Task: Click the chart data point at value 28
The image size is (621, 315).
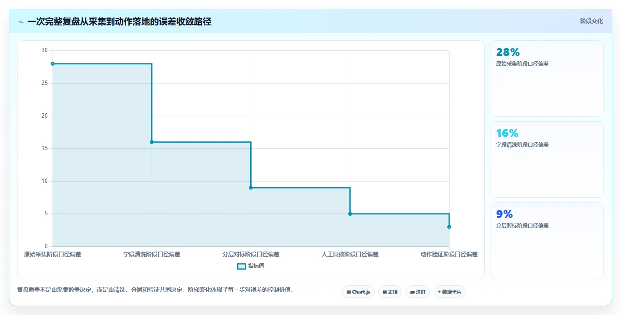Action: [x=53, y=64]
